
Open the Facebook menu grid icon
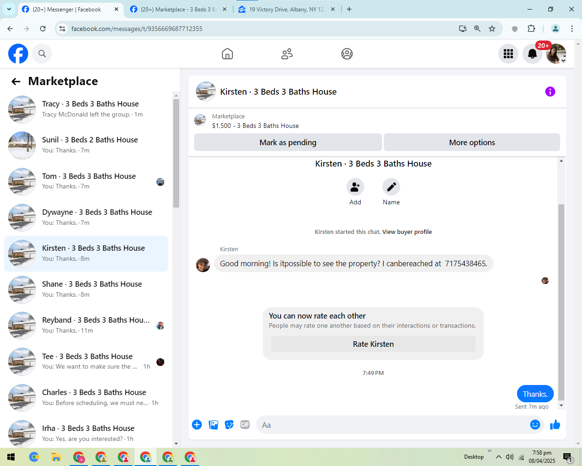coord(508,54)
